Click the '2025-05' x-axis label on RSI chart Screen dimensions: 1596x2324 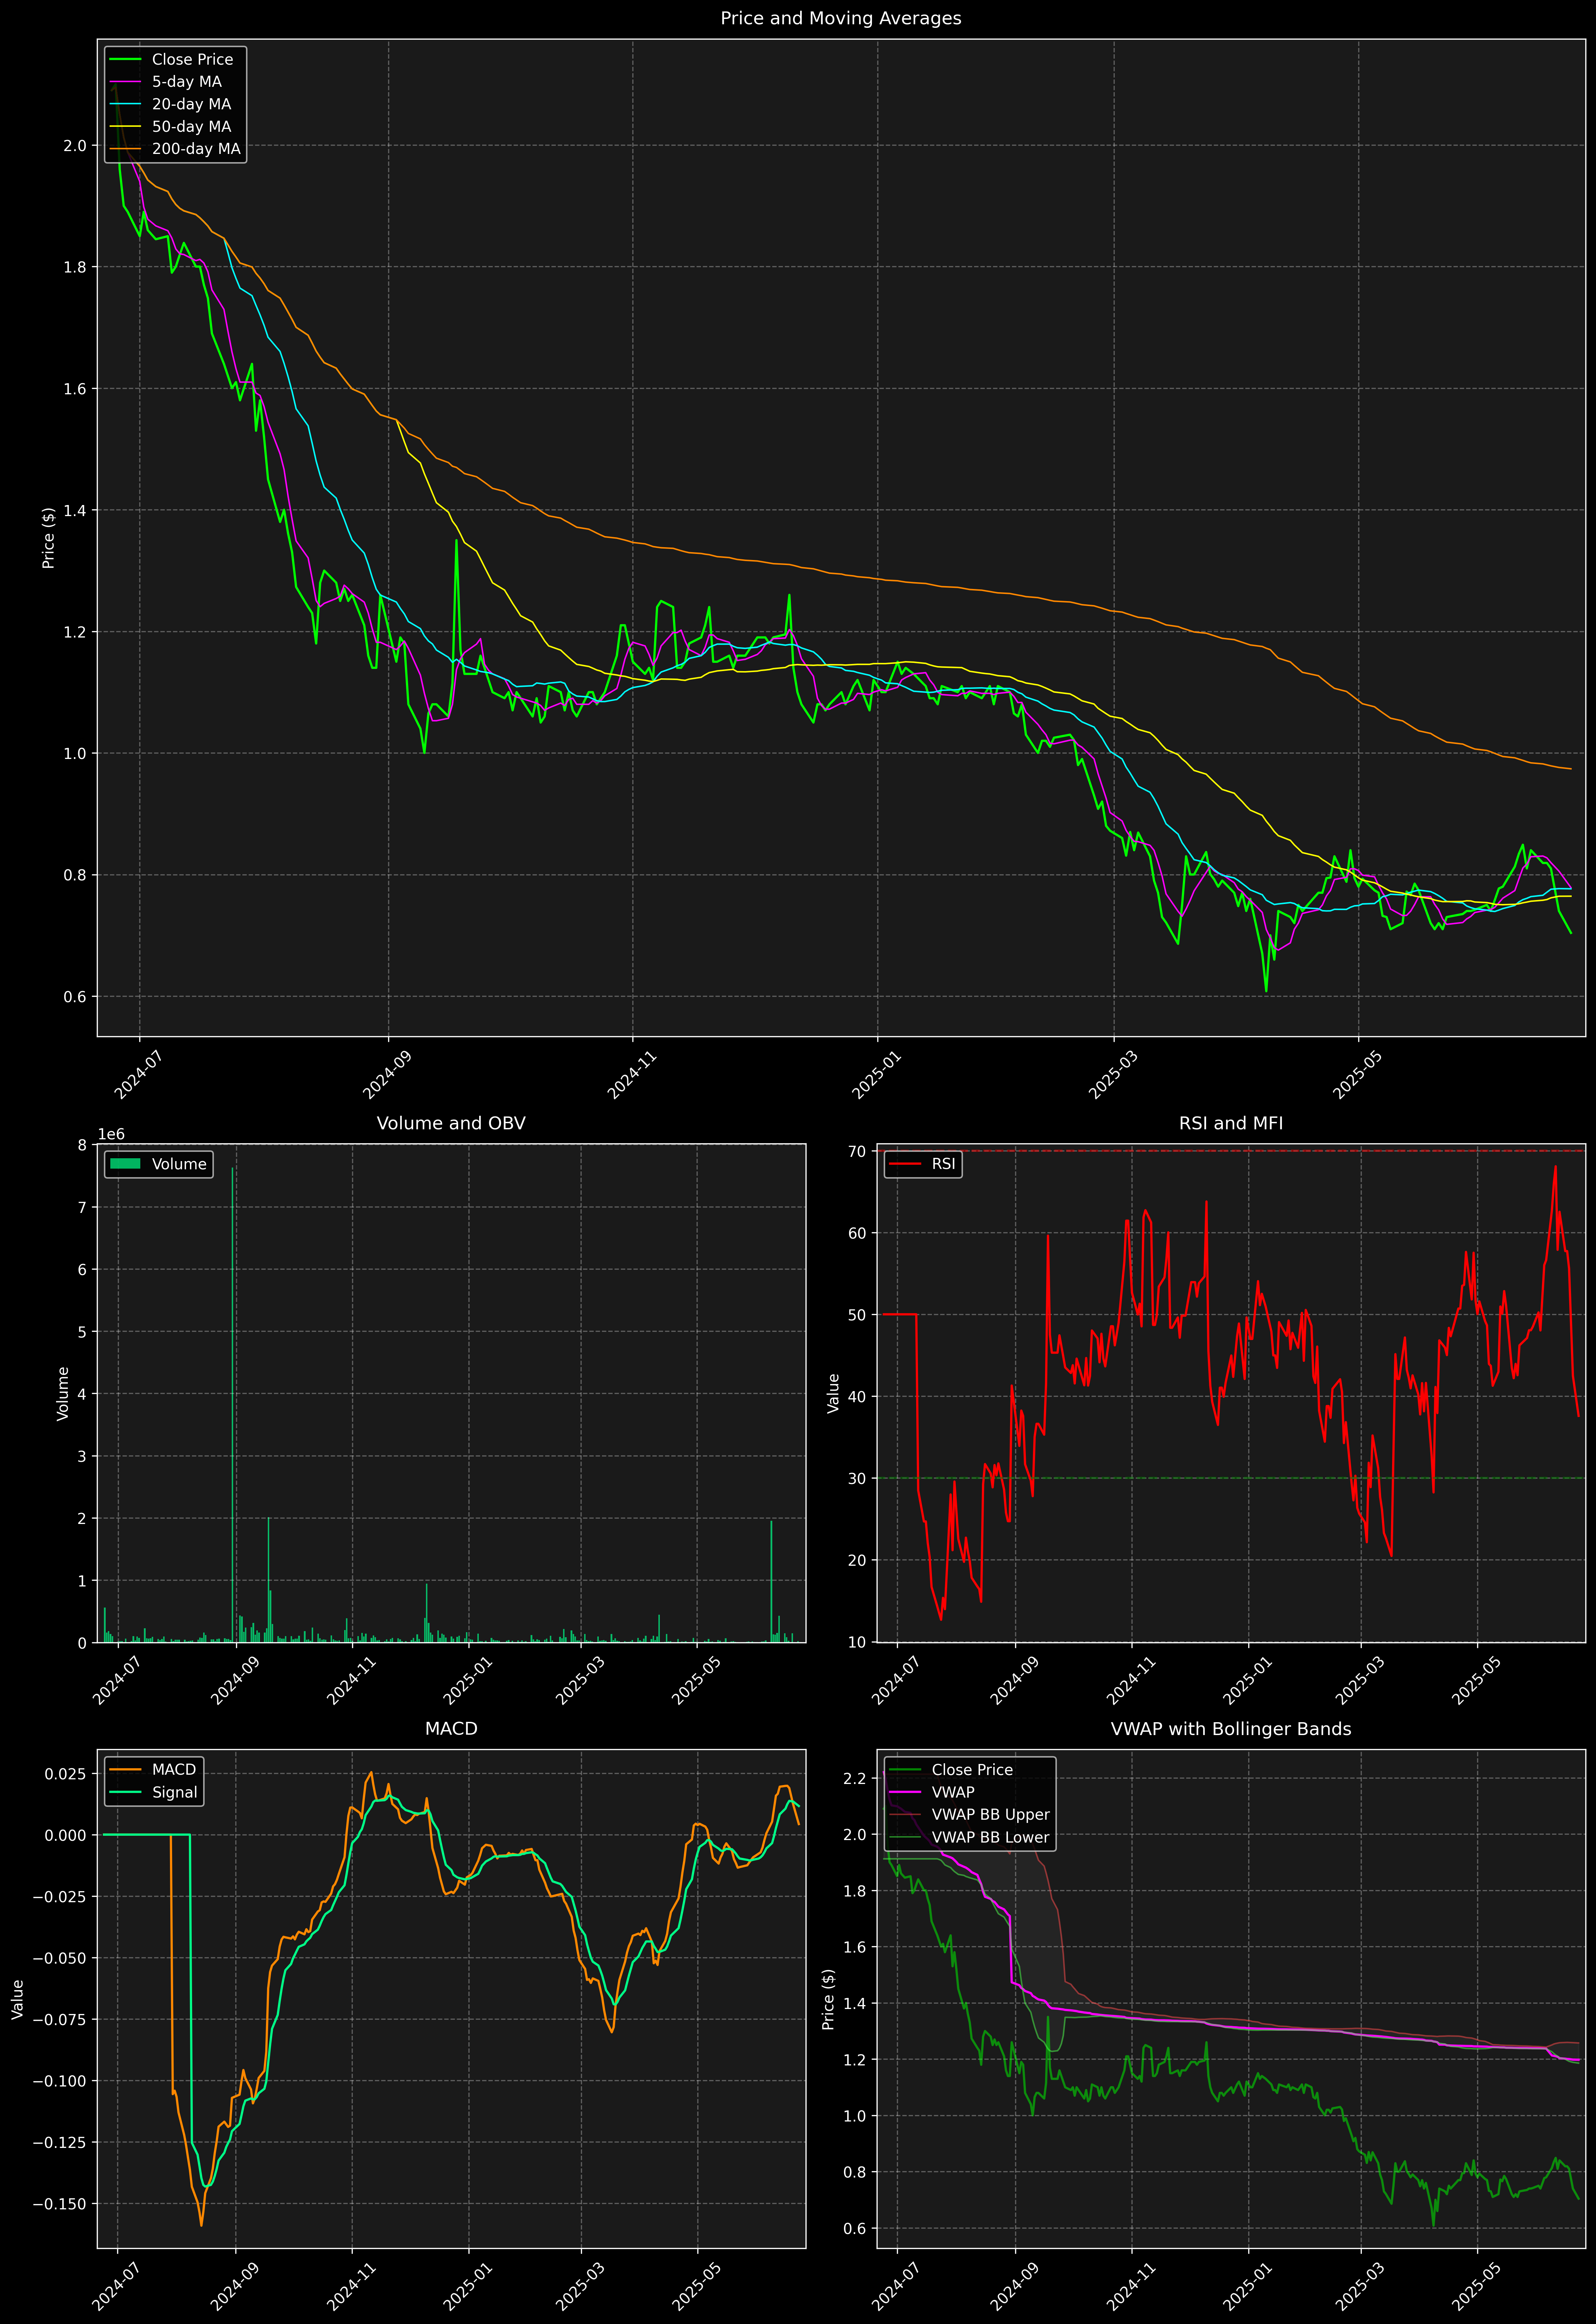coord(1475,1680)
